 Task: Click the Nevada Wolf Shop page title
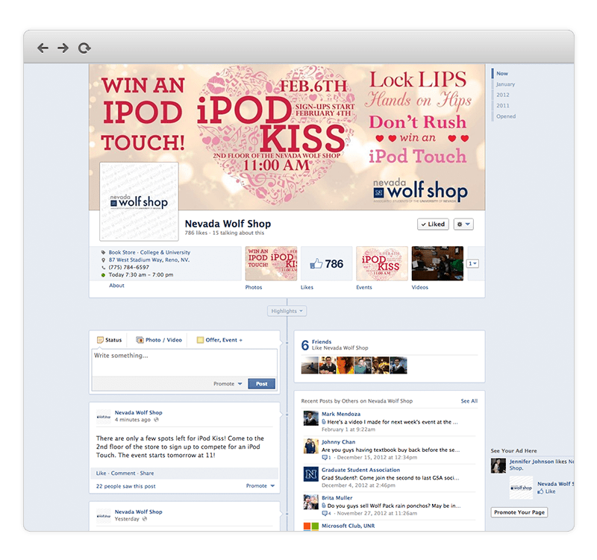pyautogui.click(x=228, y=224)
